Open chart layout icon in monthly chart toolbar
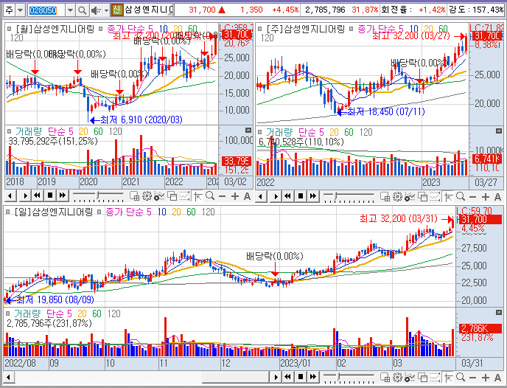The width and height of the screenshot is (507, 388). click(x=134, y=196)
